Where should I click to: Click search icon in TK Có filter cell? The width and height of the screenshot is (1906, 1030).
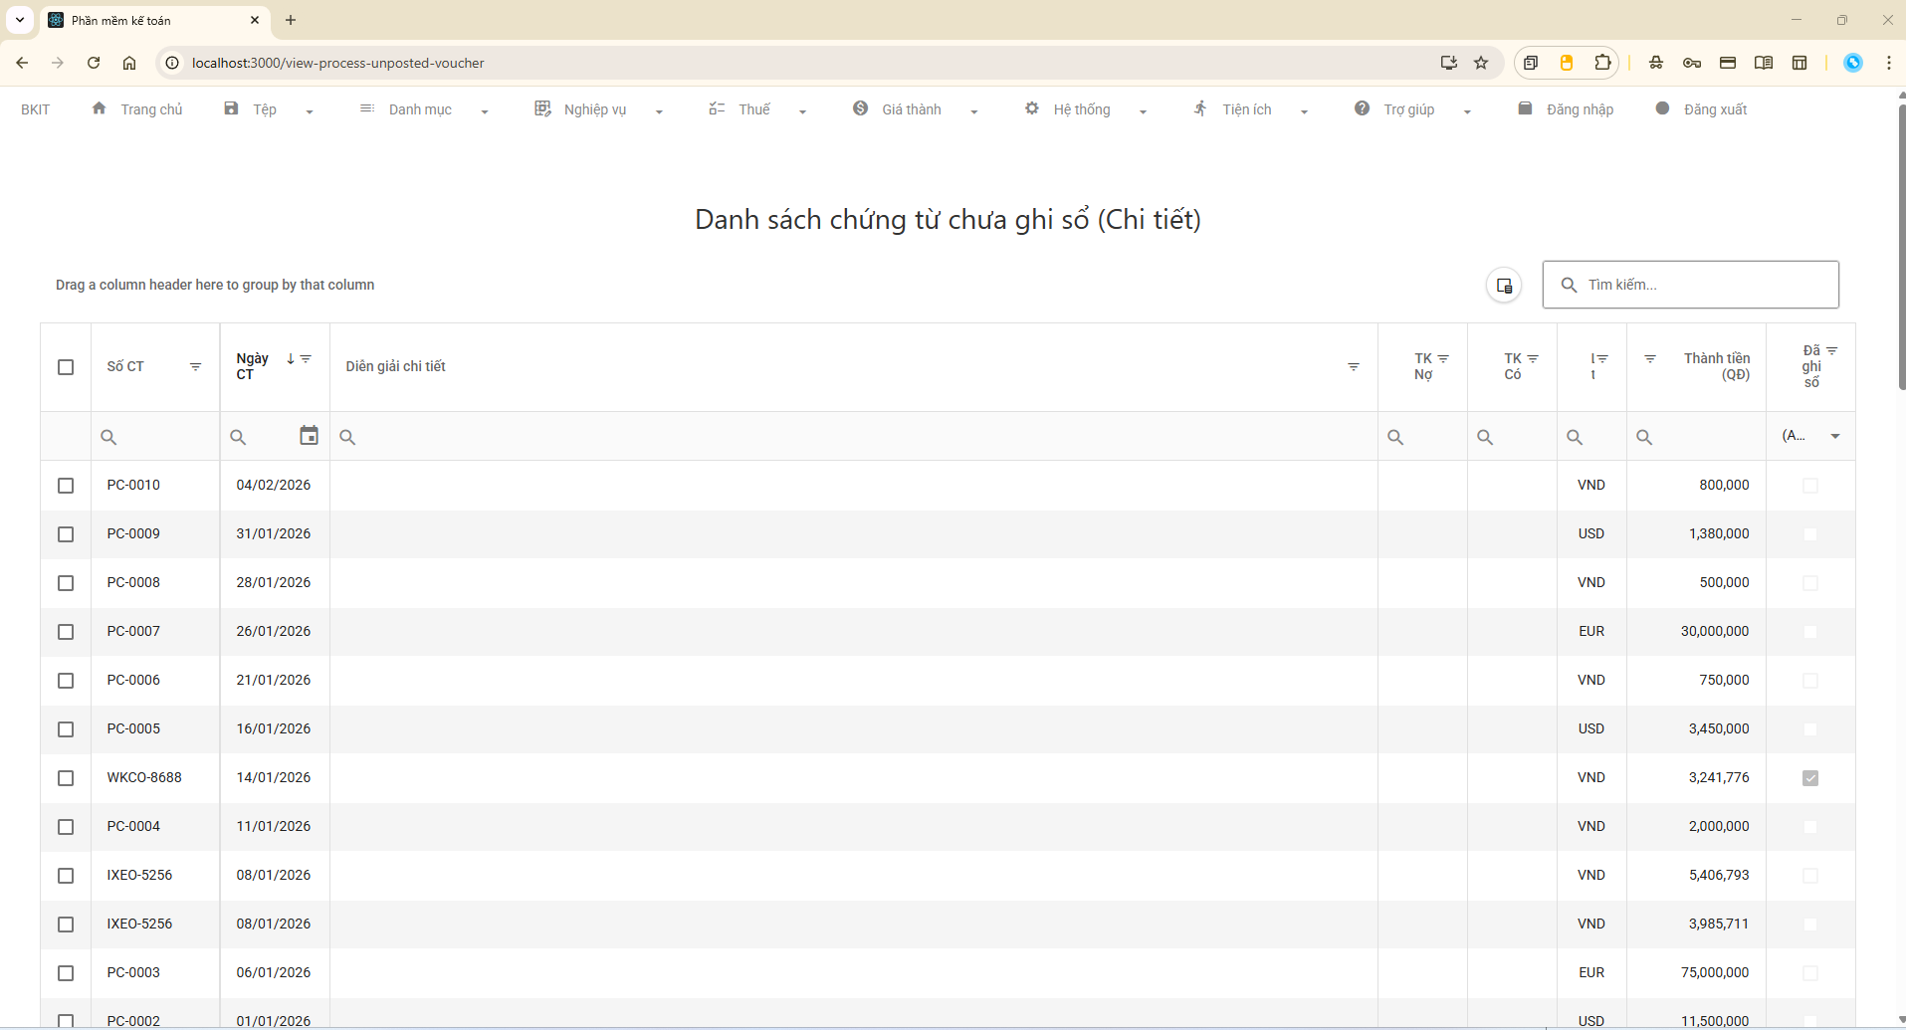point(1485,437)
